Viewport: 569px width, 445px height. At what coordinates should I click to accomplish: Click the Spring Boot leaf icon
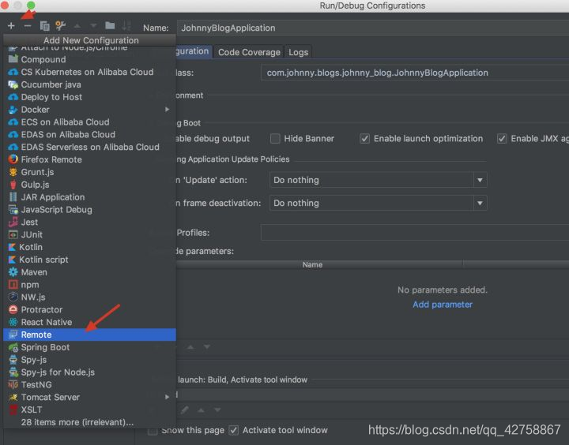pos(13,347)
